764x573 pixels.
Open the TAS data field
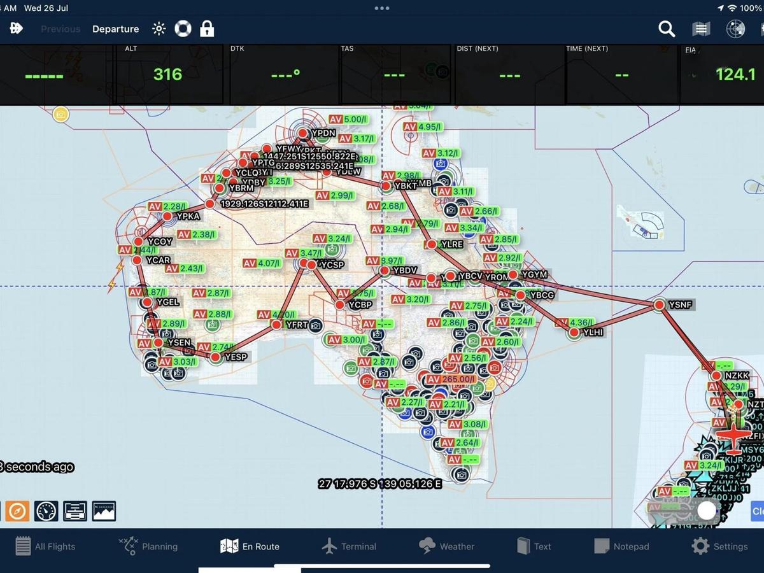pyautogui.click(x=395, y=74)
